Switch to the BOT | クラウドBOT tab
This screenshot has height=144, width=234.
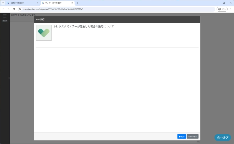[20, 3]
